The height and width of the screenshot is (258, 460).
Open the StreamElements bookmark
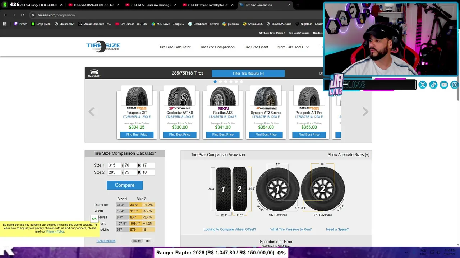[95, 24]
